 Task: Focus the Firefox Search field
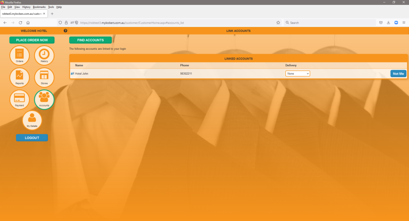[x=330, y=22]
